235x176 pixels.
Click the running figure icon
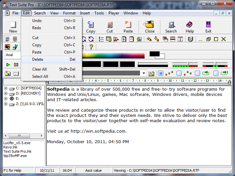[x=15, y=47]
